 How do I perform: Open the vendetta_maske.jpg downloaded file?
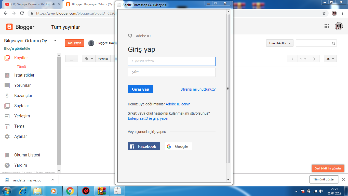coord(27,180)
